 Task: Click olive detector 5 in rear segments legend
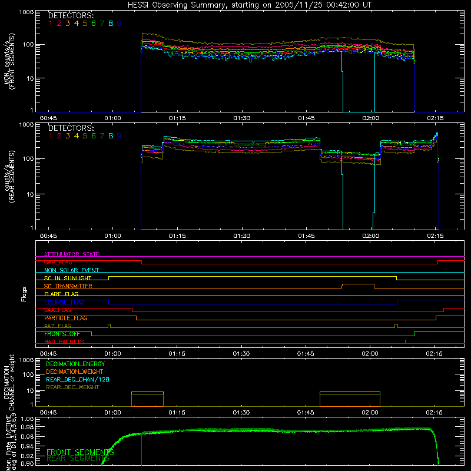[85, 136]
